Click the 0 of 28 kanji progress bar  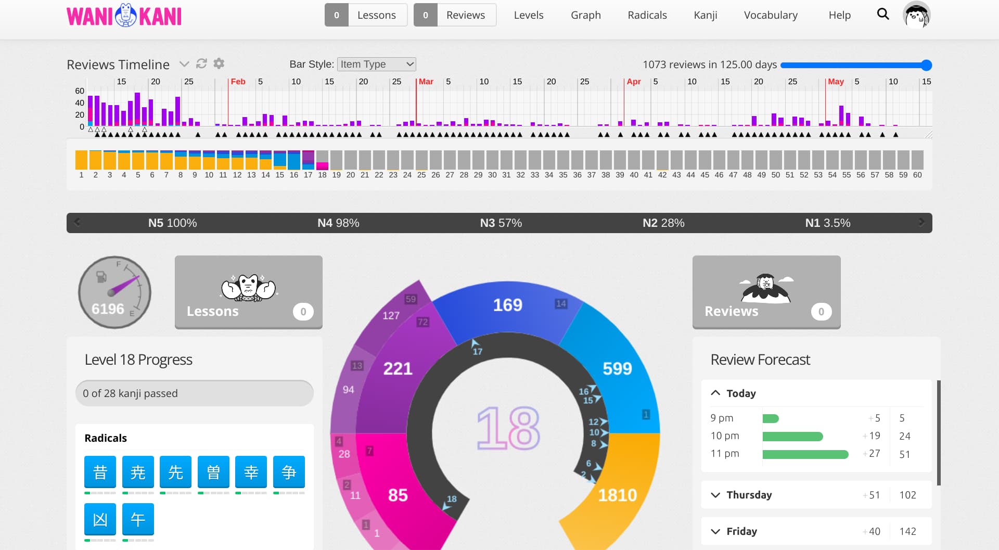[x=194, y=393]
